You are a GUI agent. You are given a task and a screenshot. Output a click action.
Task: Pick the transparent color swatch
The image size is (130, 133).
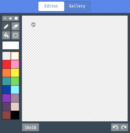click(x=6, y=56)
